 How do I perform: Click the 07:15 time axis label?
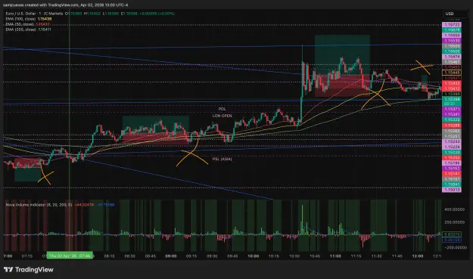27,256
